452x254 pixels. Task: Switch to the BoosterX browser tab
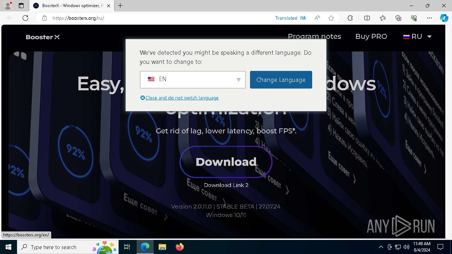(72, 6)
